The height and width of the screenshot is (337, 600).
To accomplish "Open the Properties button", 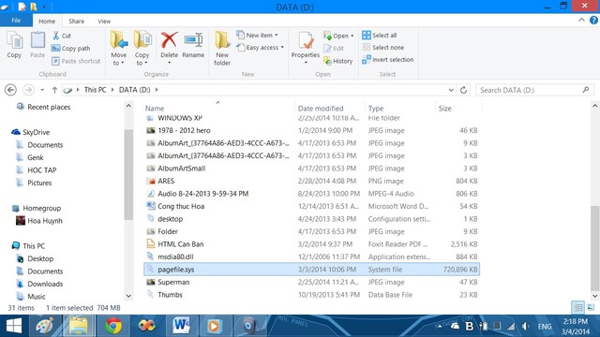I will coord(306,48).
